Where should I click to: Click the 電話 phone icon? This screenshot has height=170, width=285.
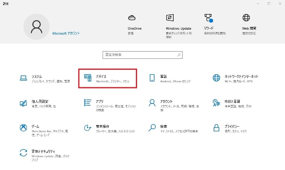pyautogui.click(x=152, y=78)
